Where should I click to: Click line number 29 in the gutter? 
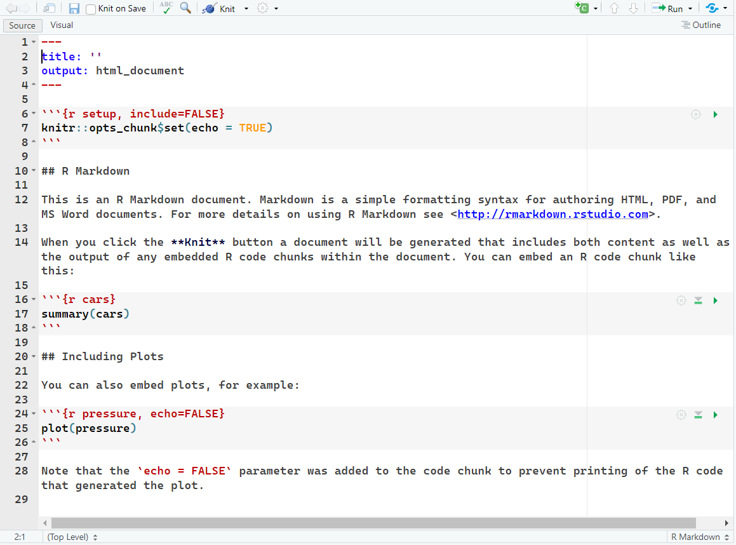coord(22,499)
